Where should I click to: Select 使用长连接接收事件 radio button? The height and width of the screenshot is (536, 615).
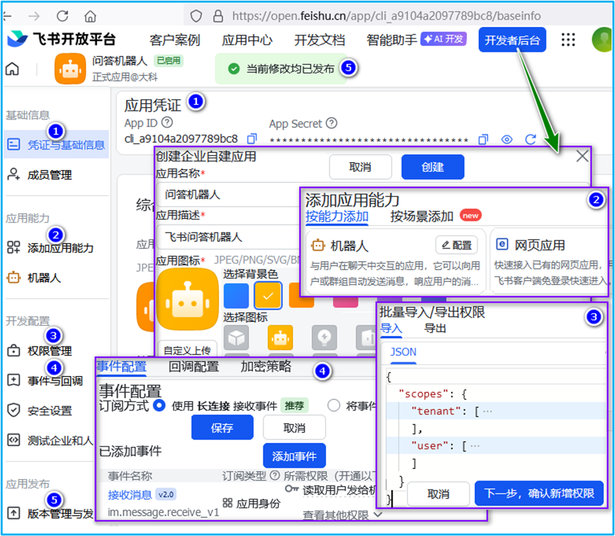pos(159,405)
